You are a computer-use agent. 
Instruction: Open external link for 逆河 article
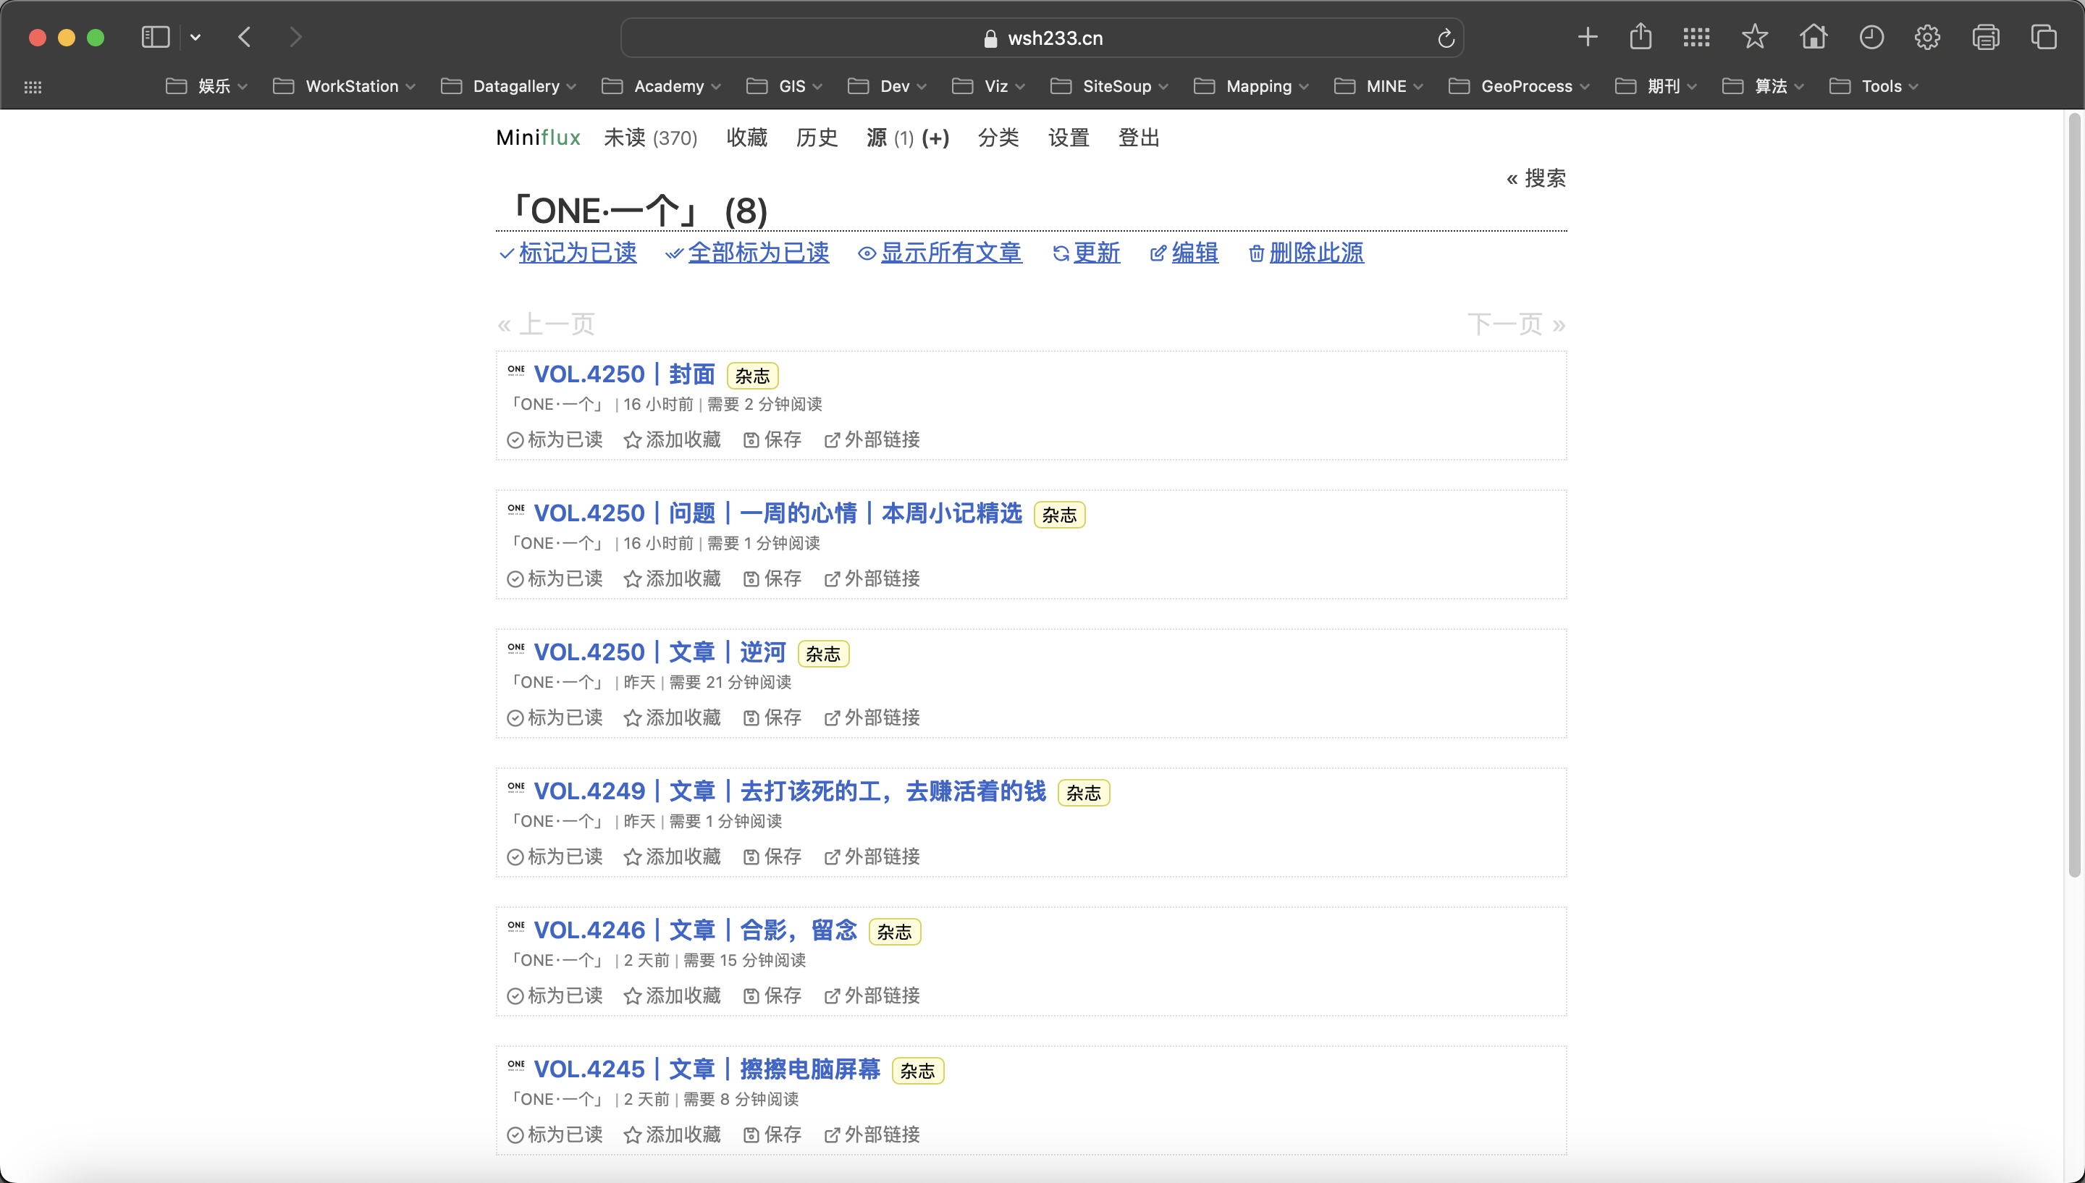click(x=872, y=717)
